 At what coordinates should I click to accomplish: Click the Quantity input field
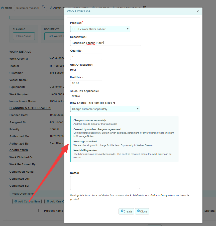pos(86,57)
